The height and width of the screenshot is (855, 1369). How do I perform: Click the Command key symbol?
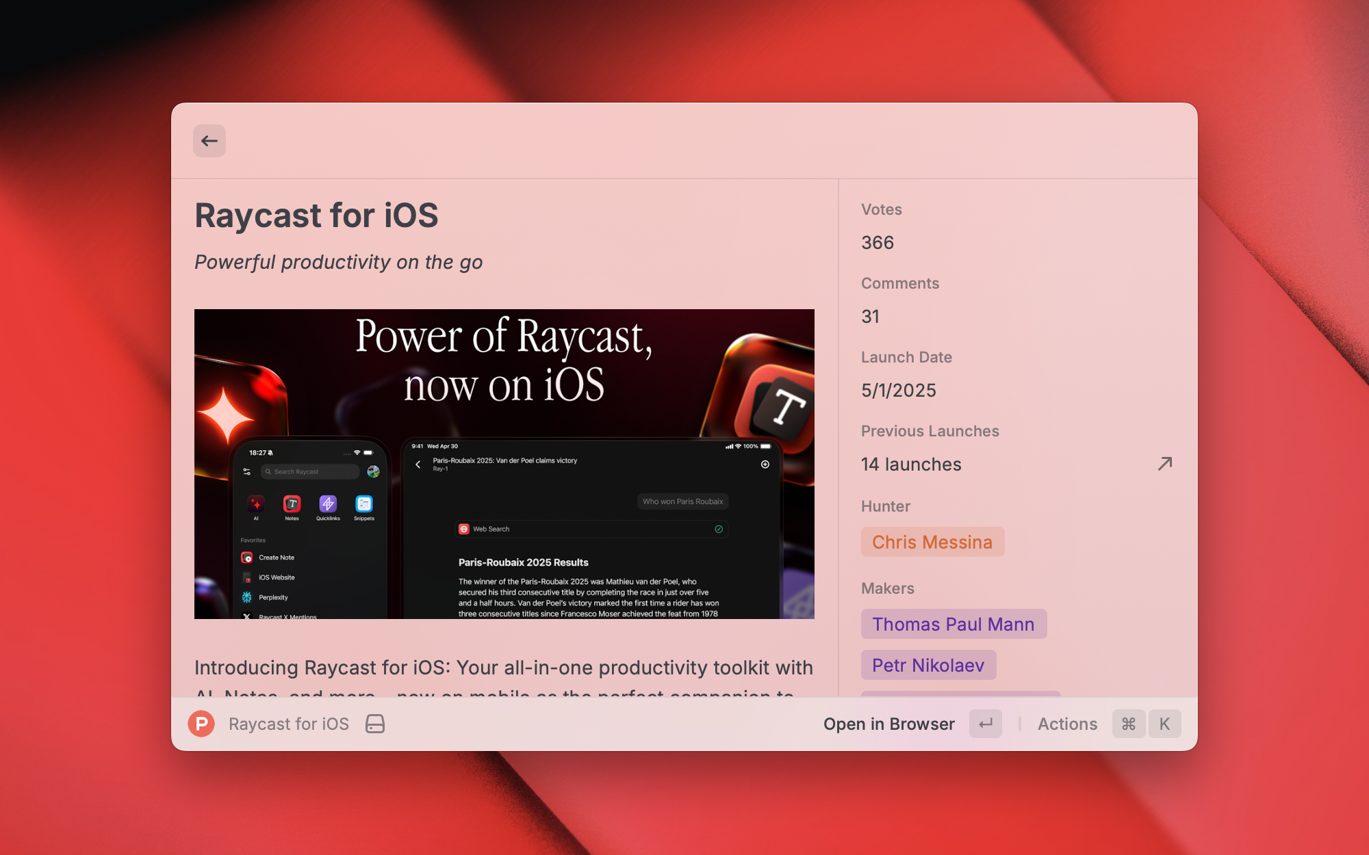[x=1129, y=724]
